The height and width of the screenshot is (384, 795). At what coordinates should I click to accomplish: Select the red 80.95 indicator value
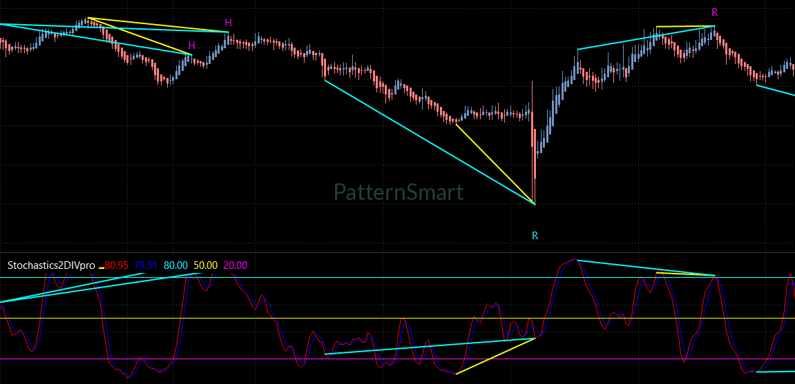(117, 265)
